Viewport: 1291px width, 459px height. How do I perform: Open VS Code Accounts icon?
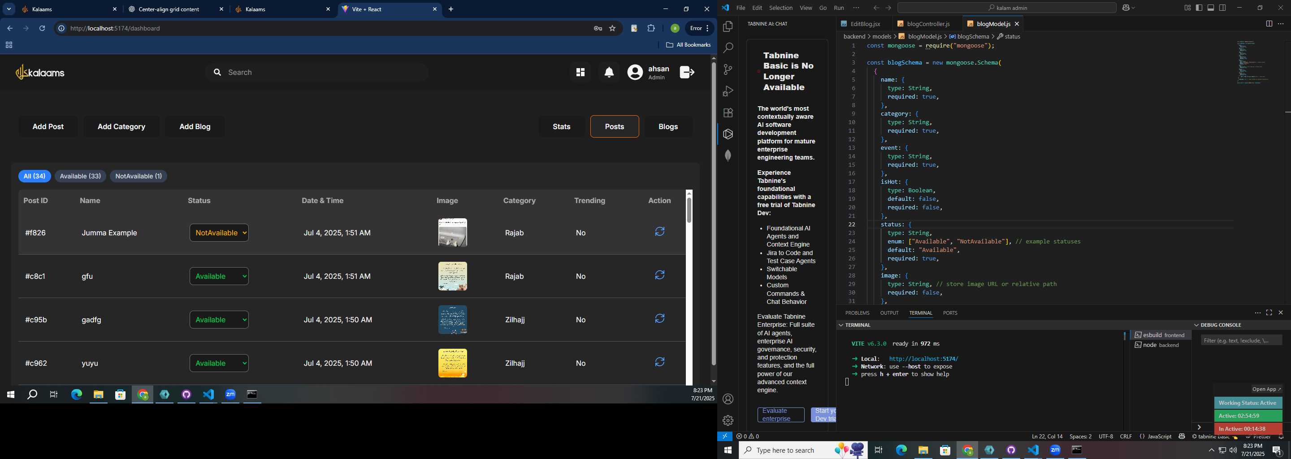[x=728, y=399]
